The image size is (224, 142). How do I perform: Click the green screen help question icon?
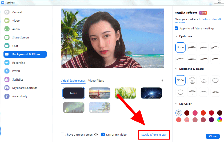pos(96,135)
